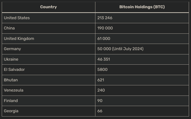Click the 61 000 holdings value
Screen dimensions: 191x119
click(x=104, y=39)
